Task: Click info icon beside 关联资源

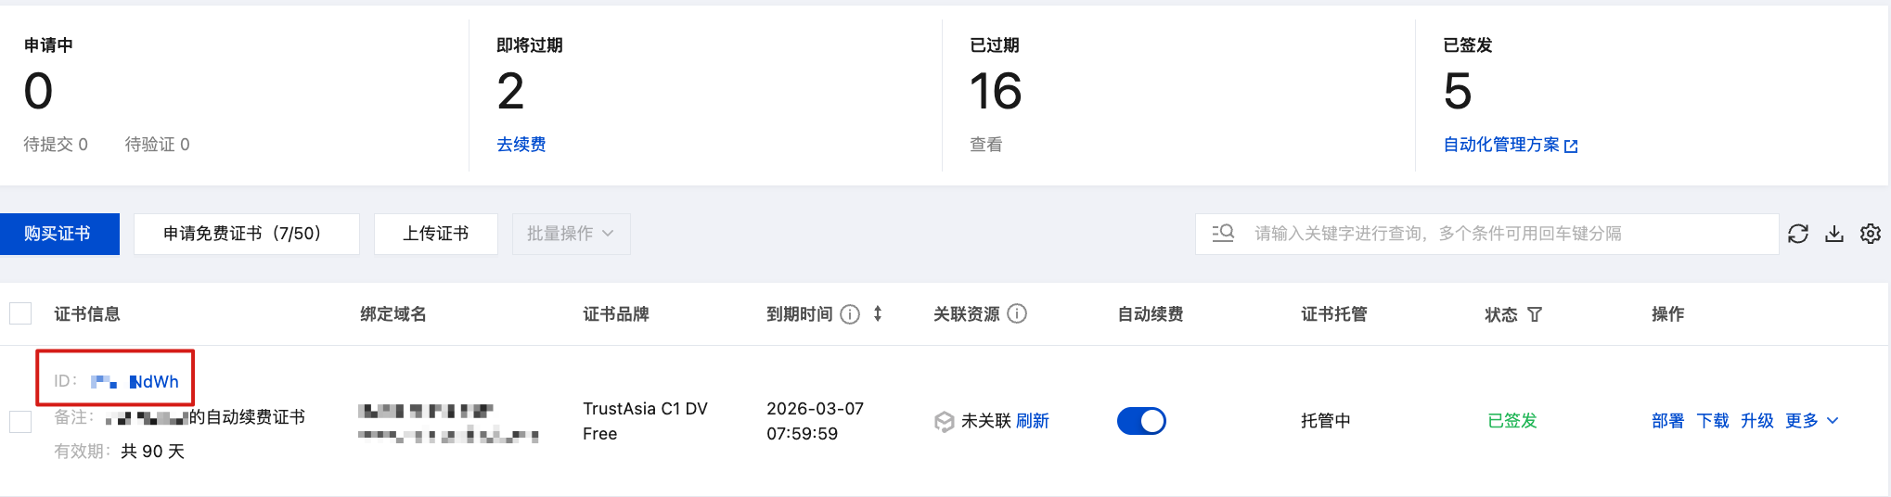Action: [1017, 314]
